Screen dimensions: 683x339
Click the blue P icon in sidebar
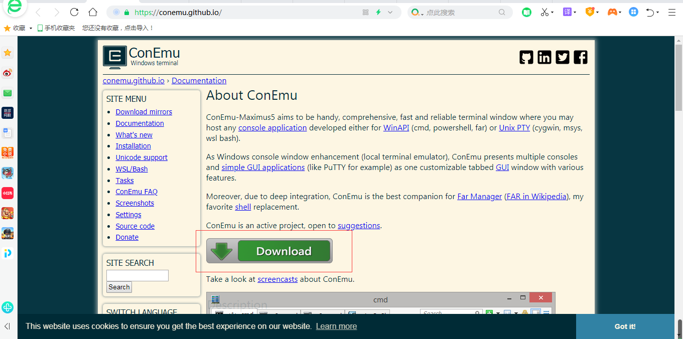[8, 253]
